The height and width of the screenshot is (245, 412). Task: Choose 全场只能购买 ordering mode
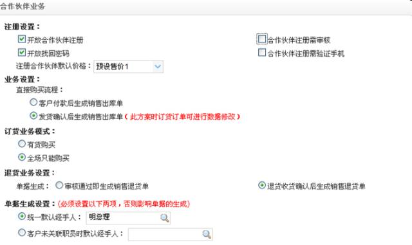pos(22,157)
